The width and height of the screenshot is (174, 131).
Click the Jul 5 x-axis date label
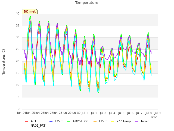pyautogui.click(x=121, y=113)
